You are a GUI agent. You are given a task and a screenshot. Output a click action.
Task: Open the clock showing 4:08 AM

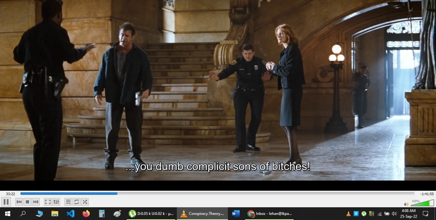[x=409, y=214]
